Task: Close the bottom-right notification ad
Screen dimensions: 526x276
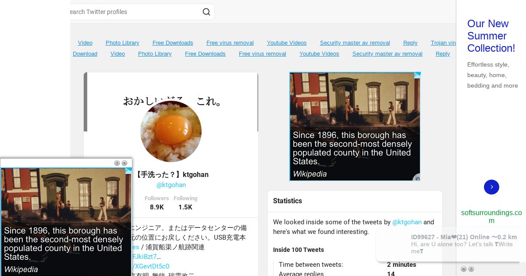Action: coord(463,269)
